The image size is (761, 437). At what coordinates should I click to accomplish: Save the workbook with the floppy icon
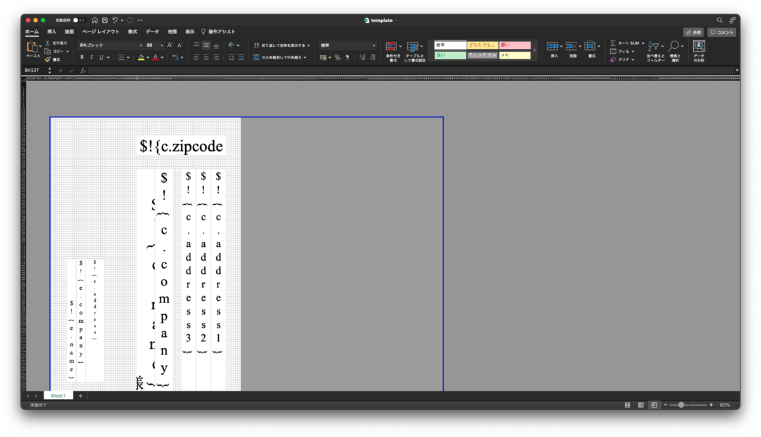tap(105, 20)
